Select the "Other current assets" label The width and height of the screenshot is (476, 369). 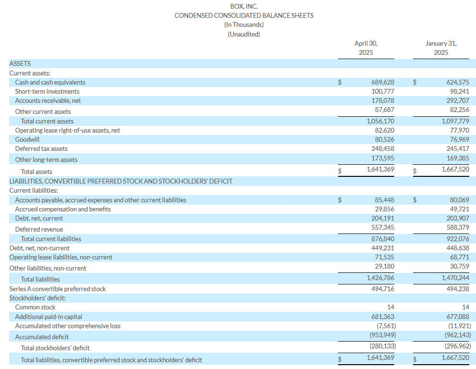(x=43, y=111)
